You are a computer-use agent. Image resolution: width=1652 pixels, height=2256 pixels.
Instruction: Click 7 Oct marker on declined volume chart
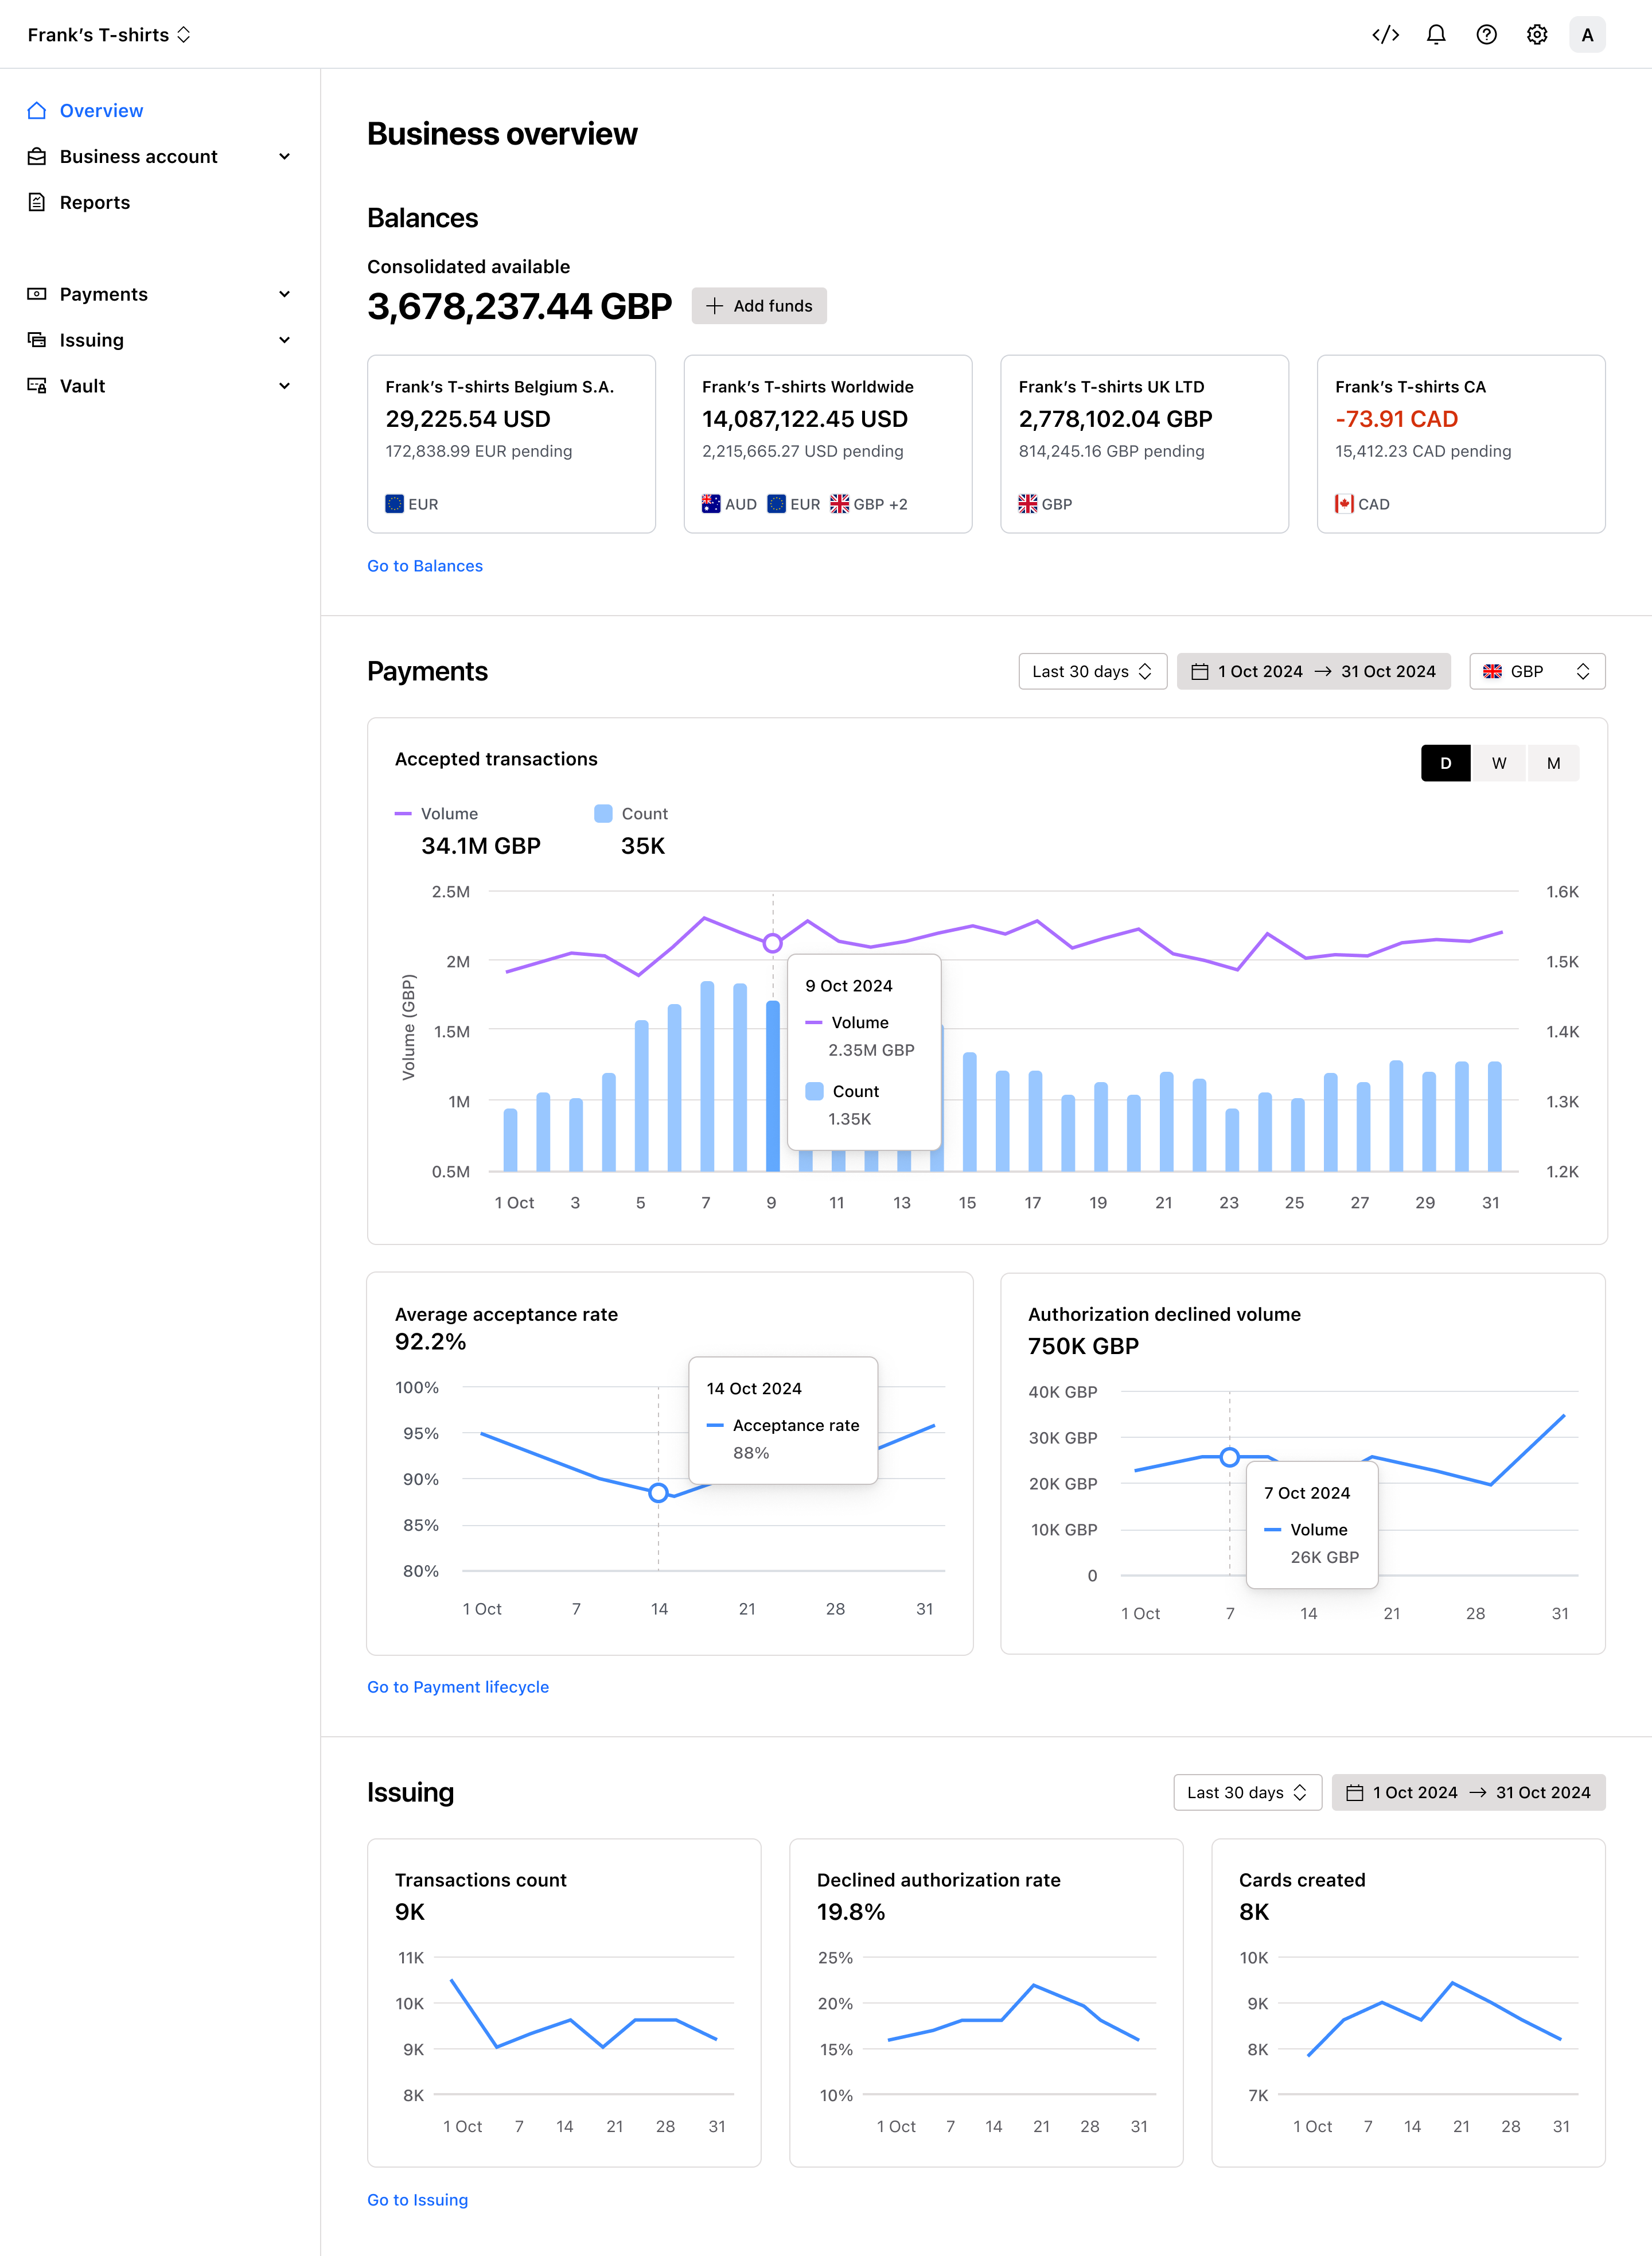(x=1230, y=1457)
